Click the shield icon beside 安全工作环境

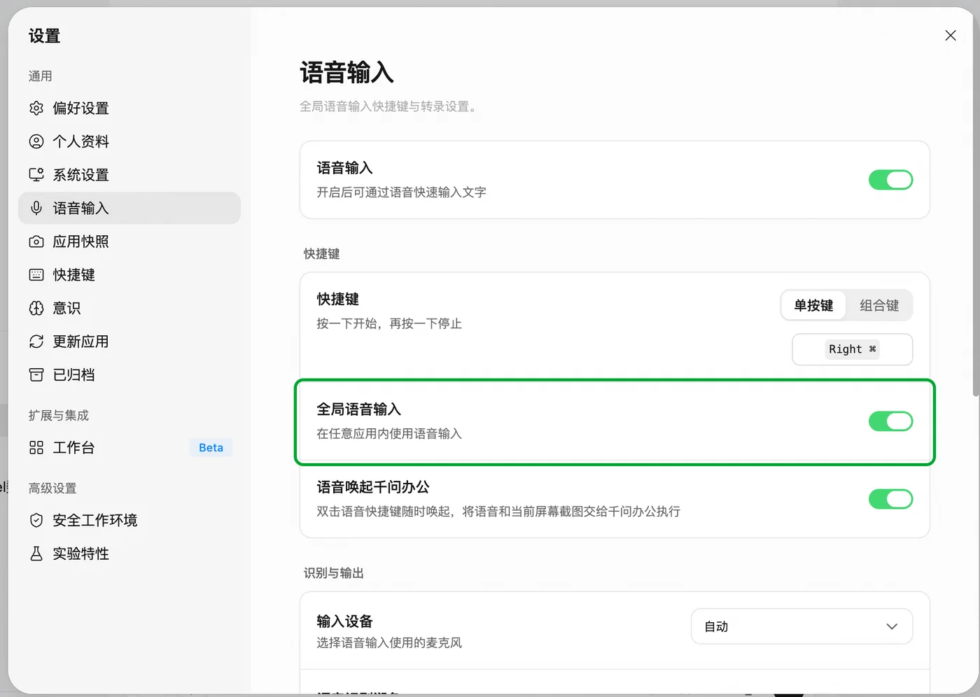tap(36, 521)
